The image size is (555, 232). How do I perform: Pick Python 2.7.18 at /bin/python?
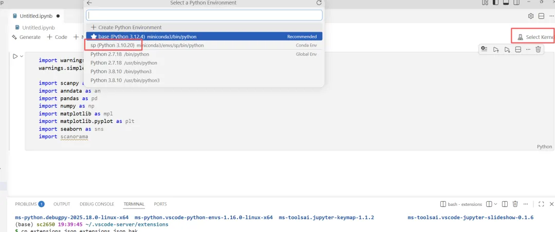[204, 54]
